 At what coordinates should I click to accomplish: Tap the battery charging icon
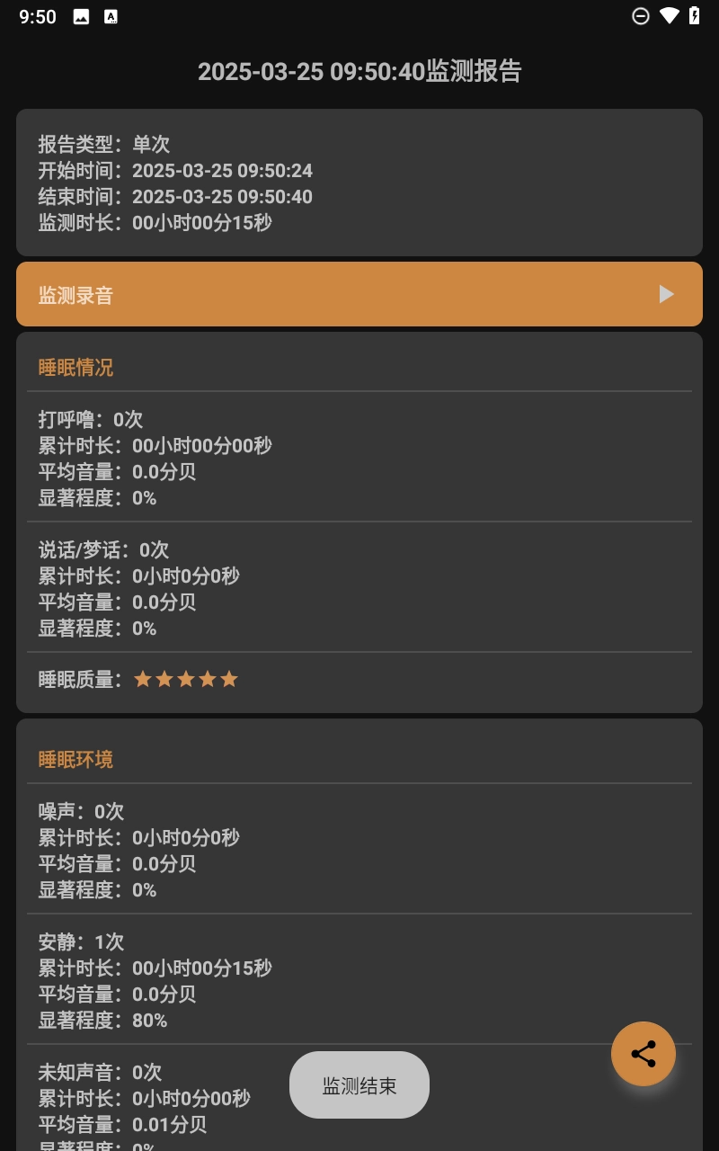tap(695, 16)
